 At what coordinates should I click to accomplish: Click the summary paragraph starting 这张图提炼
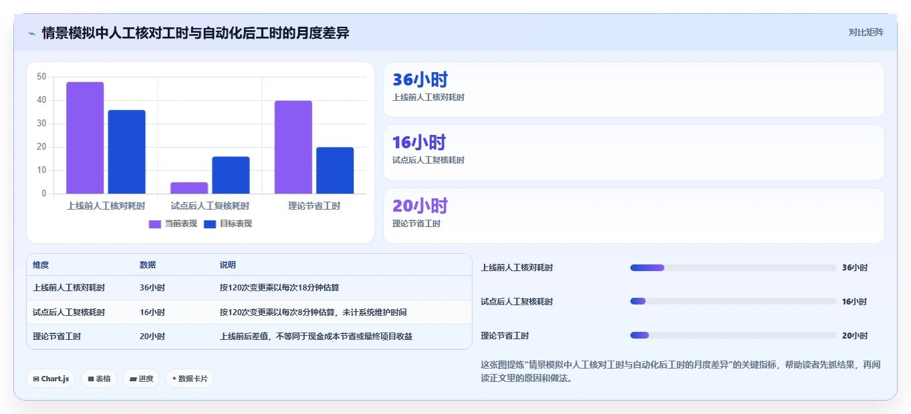pos(681,371)
